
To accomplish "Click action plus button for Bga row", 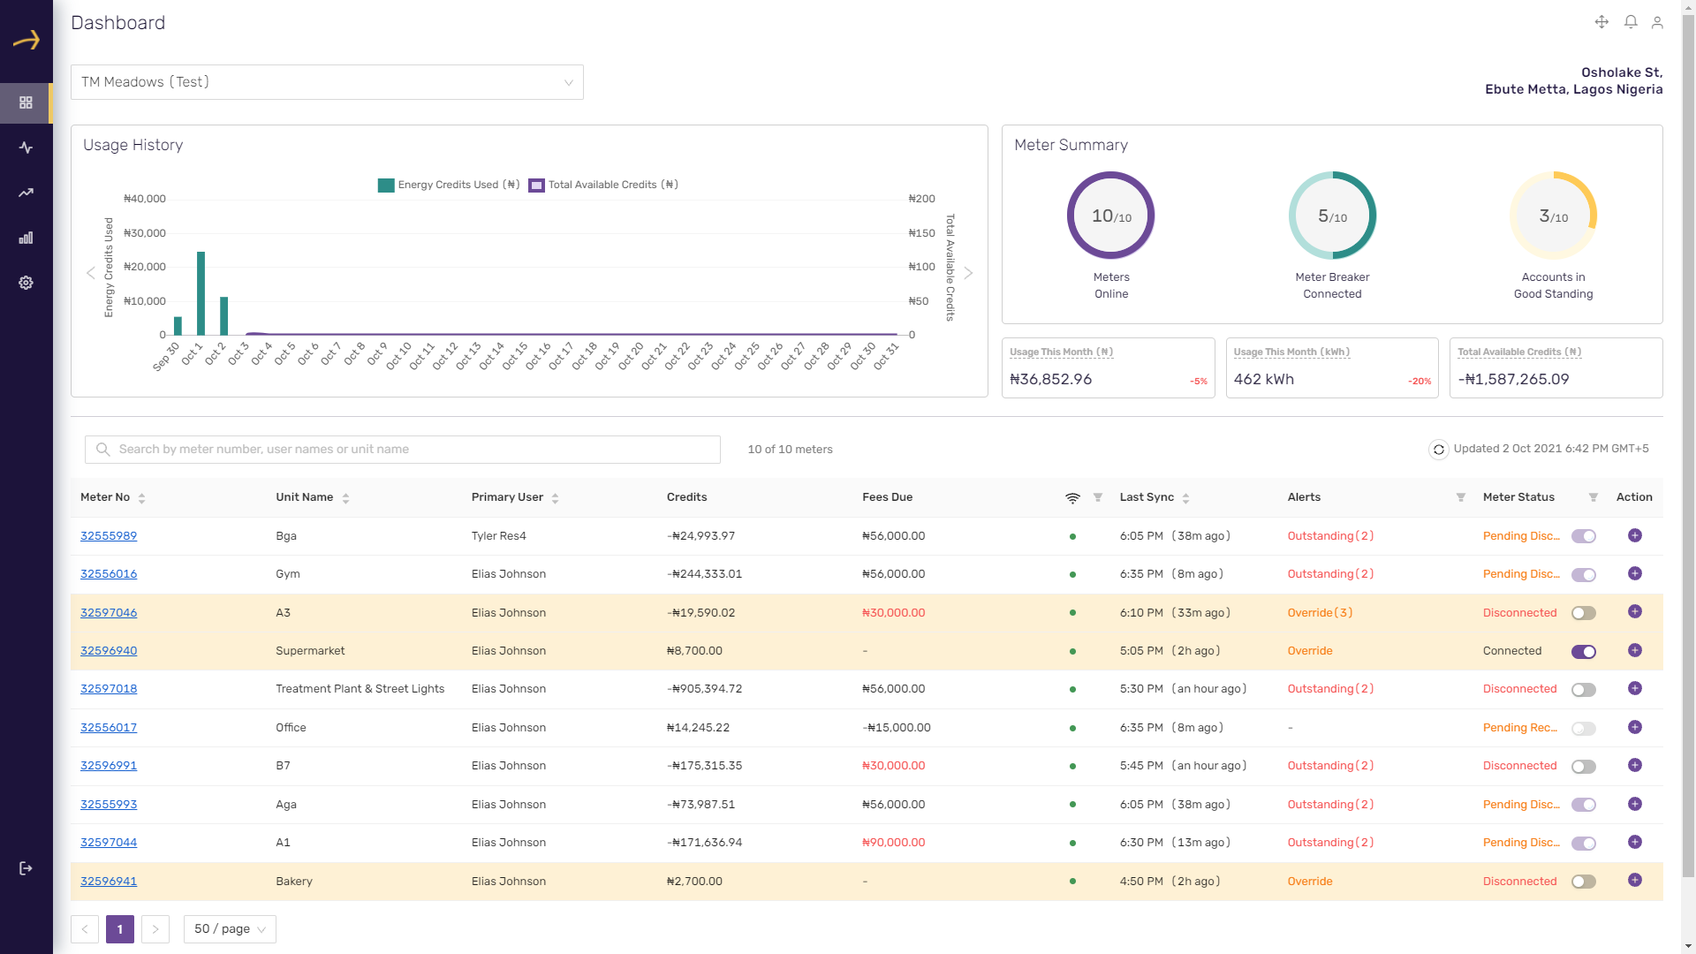I will [1635, 535].
